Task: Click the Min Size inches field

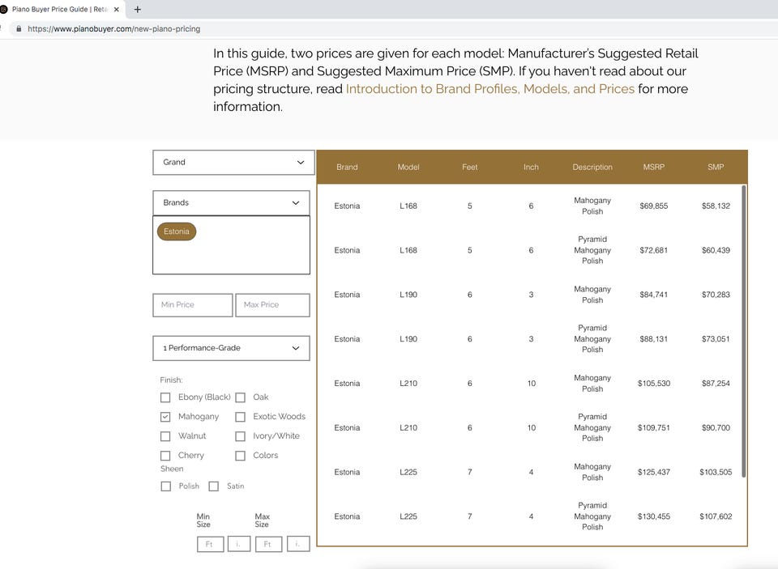Action: [x=239, y=544]
